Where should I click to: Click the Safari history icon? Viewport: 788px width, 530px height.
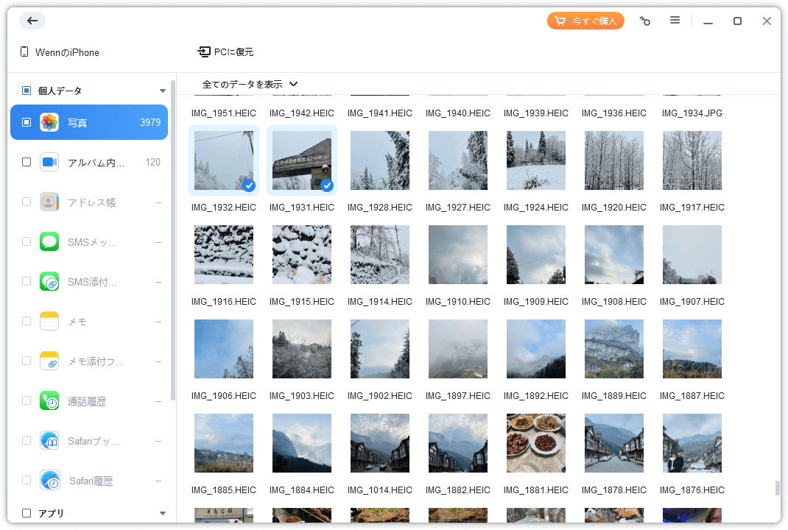(x=49, y=481)
